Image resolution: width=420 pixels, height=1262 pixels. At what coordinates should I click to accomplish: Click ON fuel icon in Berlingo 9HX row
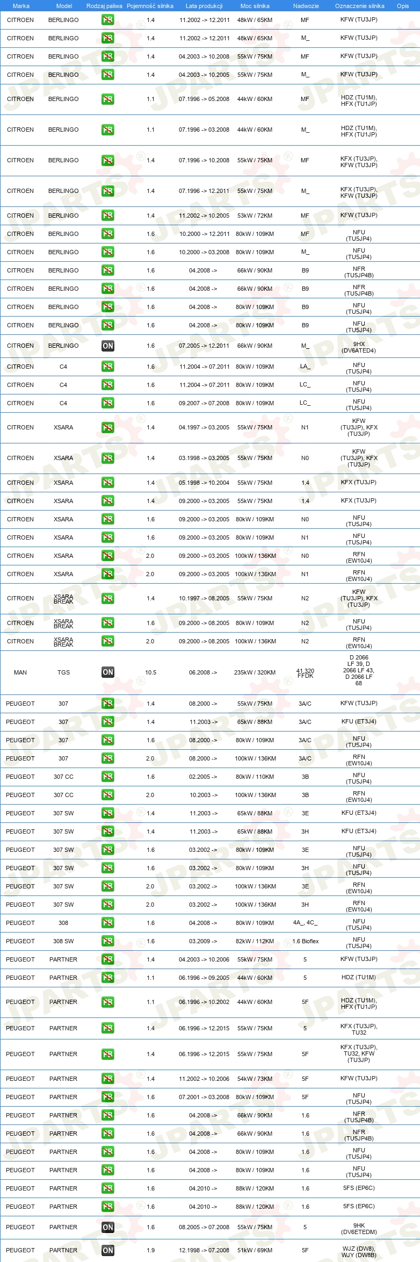pyautogui.click(x=108, y=346)
